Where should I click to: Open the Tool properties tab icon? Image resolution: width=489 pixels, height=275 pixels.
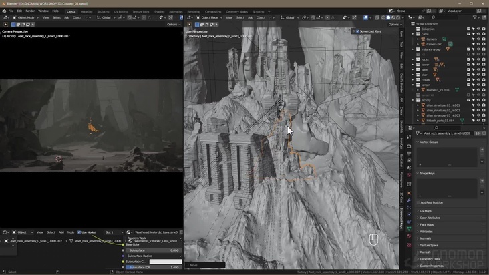click(409, 137)
